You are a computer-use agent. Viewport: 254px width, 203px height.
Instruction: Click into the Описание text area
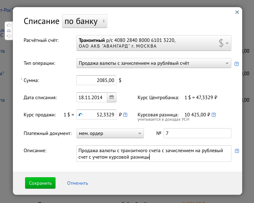154,154
